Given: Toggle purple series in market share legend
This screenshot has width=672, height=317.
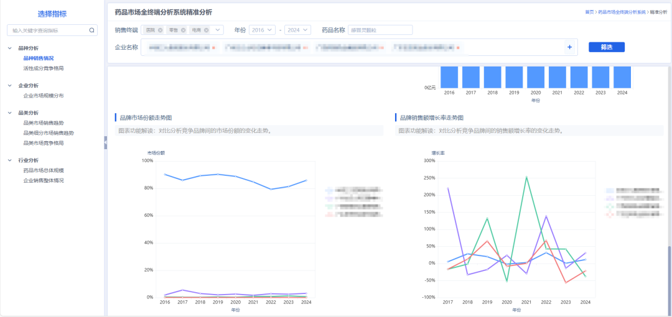Looking at the screenshot, I should (353, 198).
